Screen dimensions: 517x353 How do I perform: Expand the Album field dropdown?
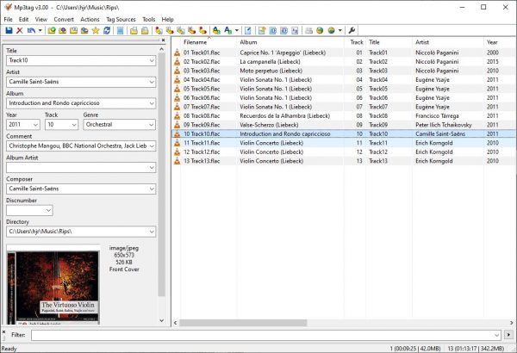[x=152, y=103]
